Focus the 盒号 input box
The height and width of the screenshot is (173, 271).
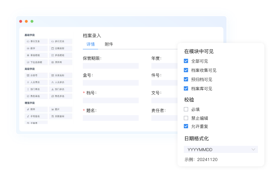[x=111, y=83]
